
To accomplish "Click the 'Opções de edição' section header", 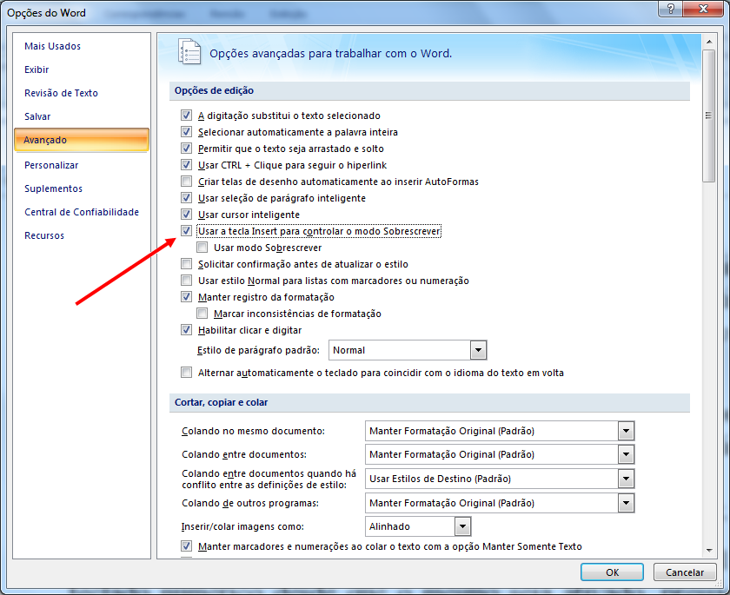I will (x=214, y=90).
